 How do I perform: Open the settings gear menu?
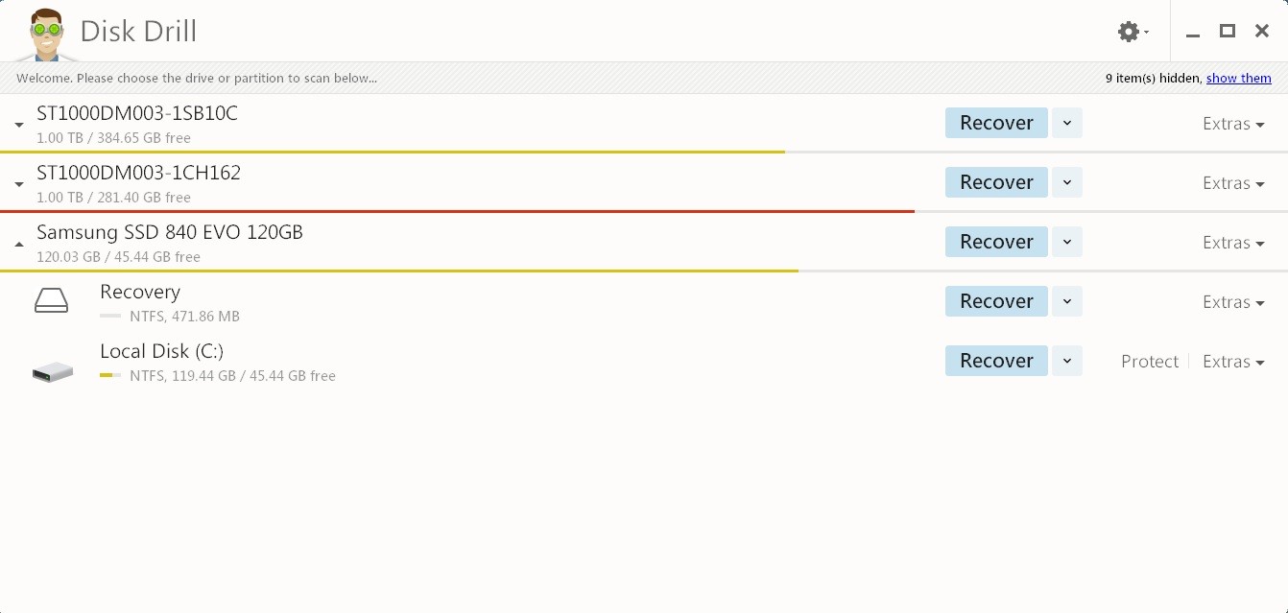coord(1133,32)
